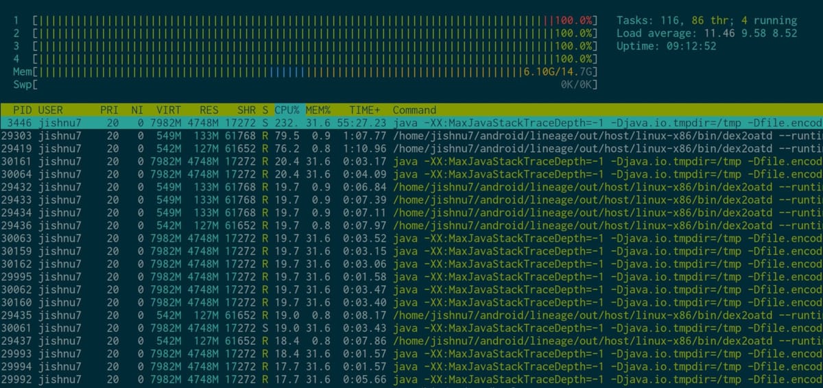Click the Command column header
Image resolution: width=823 pixels, height=388 pixels.
pyautogui.click(x=414, y=110)
